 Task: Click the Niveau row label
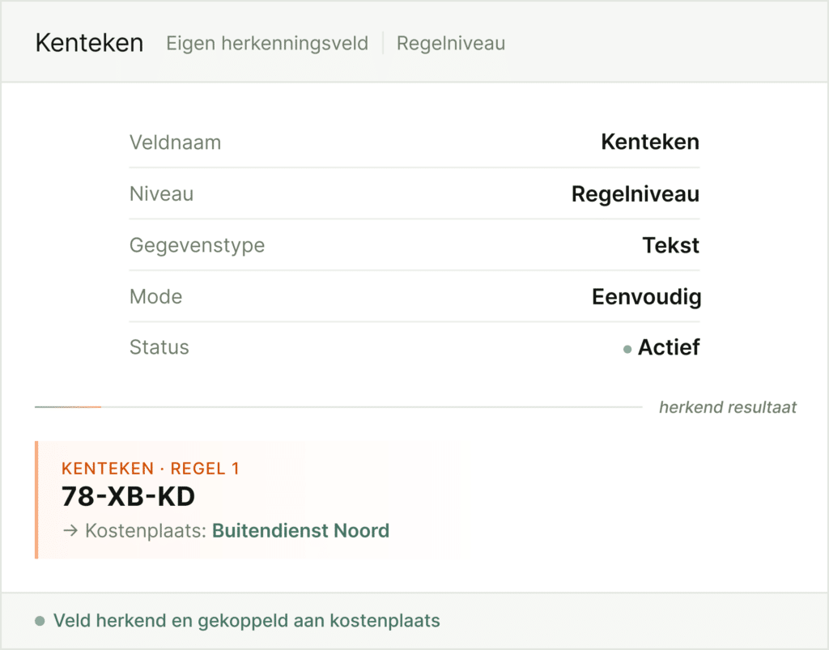pyautogui.click(x=161, y=194)
